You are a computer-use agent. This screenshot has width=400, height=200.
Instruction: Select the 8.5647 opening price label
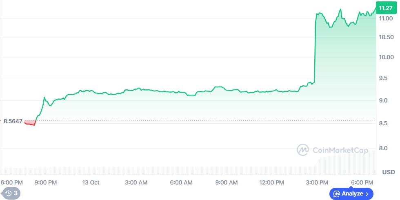[x=13, y=121]
